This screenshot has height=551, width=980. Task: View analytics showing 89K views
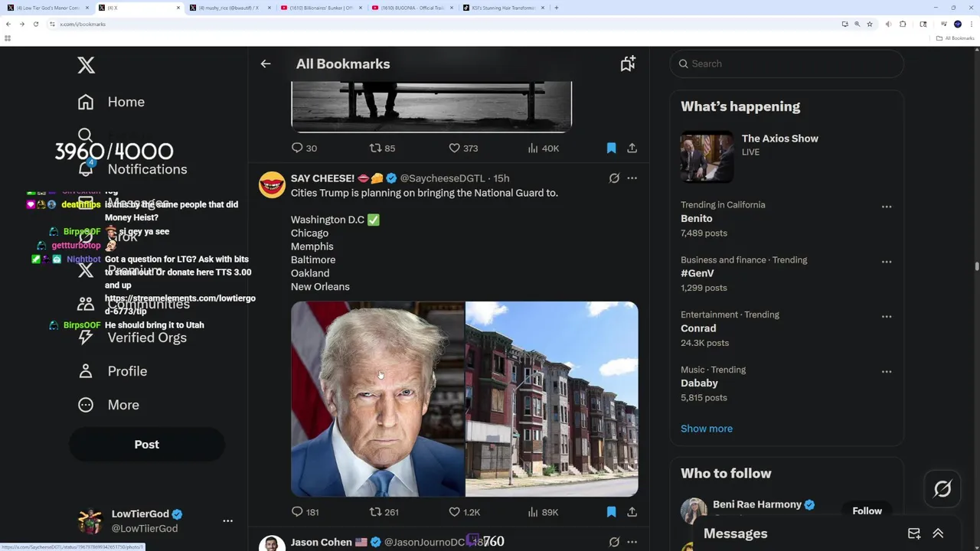click(544, 512)
